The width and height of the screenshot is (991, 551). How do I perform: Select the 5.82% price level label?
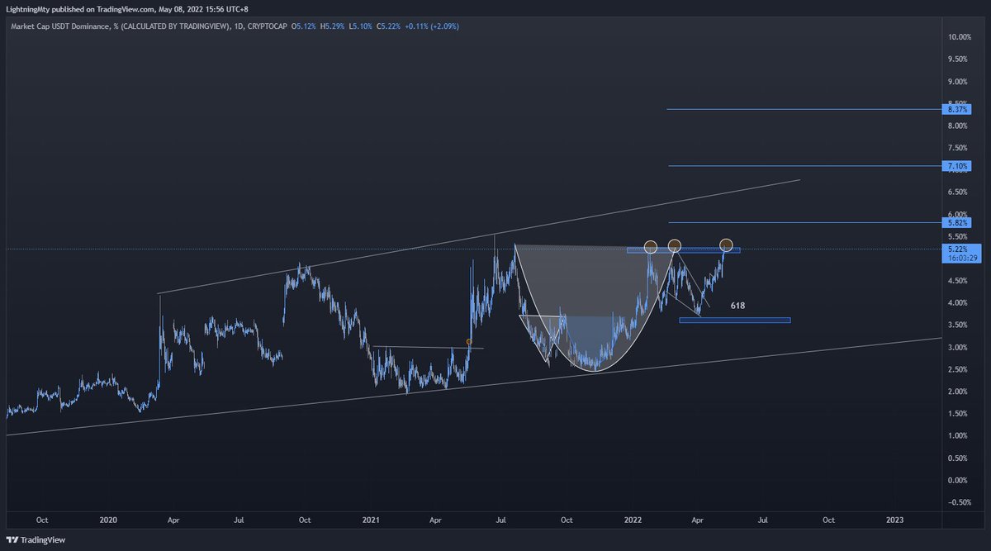957,222
